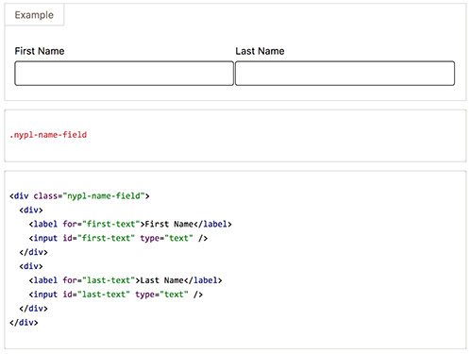Image resolution: width=472 pixels, height=354 pixels.
Task: Click the .nypl-name-field class name text
Action: 48,135
